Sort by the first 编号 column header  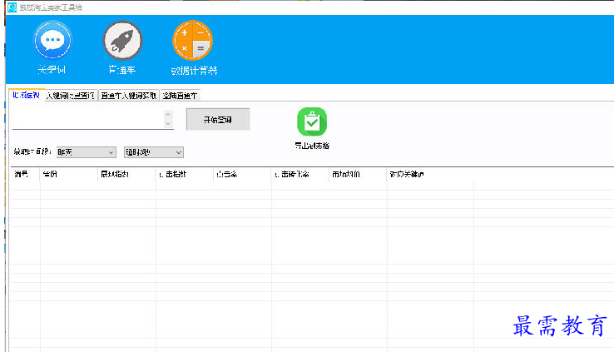(x=24, y=175)
